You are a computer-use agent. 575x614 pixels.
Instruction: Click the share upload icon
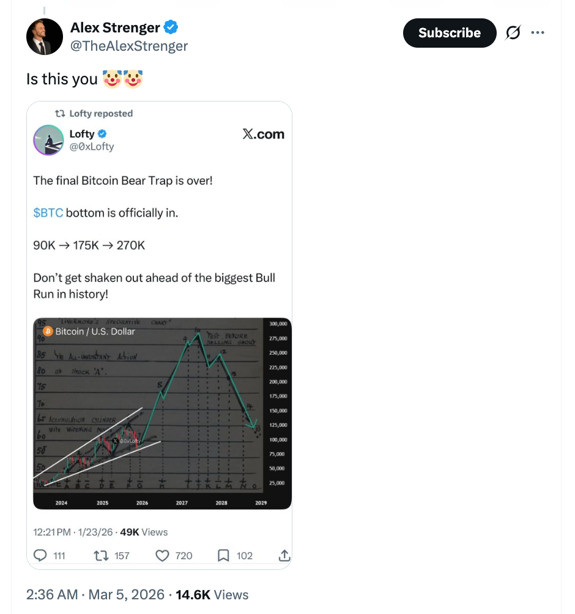point(284,555)
